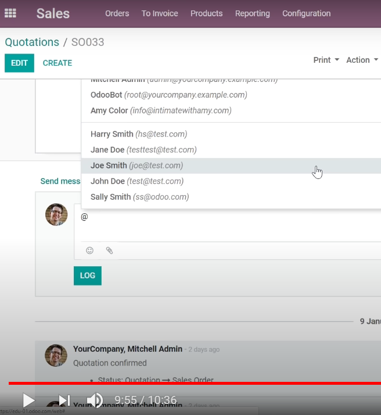Click the LOG button
Image resolution: width=381 pixels, height=415 pixels.
pyautogui.click(x=88, y=276)
